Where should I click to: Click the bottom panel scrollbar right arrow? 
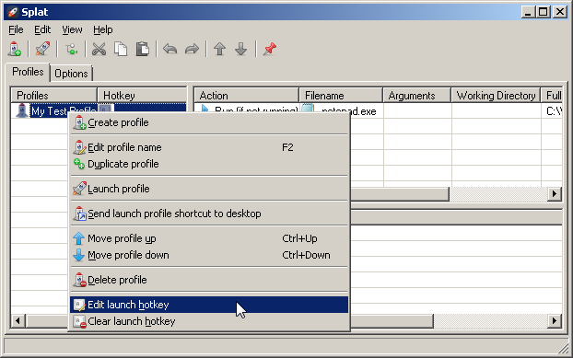pos(555,321)
